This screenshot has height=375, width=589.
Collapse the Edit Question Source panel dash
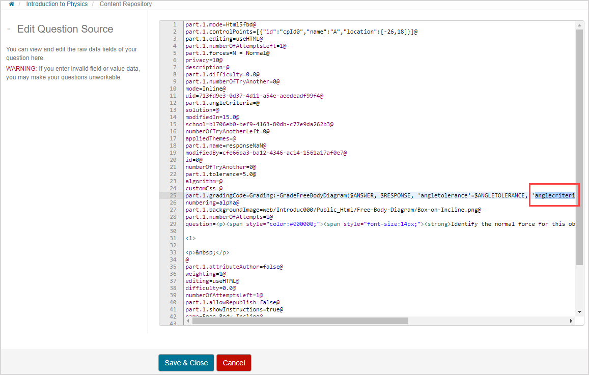click(9, 29)
